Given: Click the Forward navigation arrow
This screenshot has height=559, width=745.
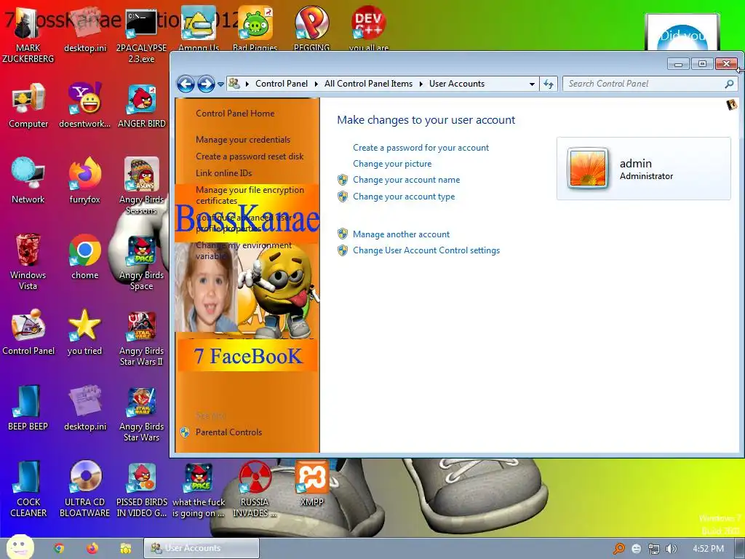Looking at the screenshot, I should (x=206, y=84).
